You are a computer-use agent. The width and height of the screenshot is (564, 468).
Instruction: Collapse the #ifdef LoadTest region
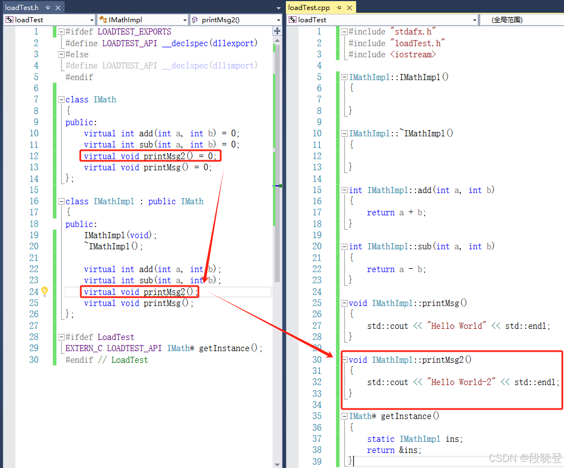(61, 337)
